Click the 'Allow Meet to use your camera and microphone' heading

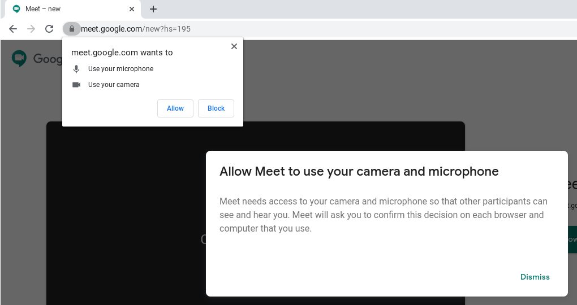(x=359, y=172)
